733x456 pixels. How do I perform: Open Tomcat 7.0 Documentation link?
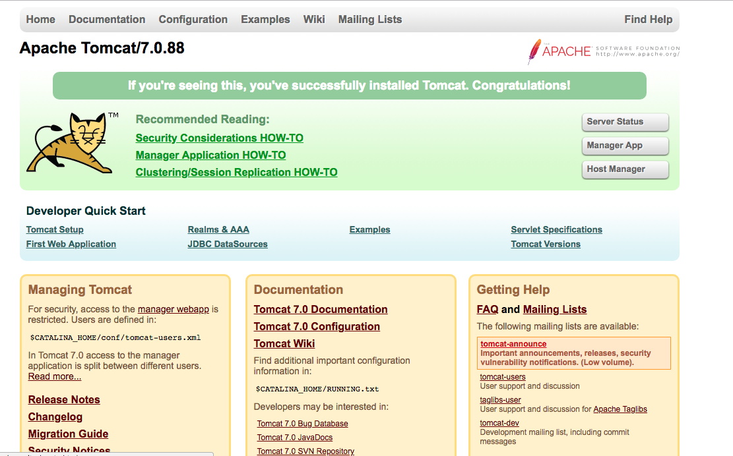coord(321,310)
